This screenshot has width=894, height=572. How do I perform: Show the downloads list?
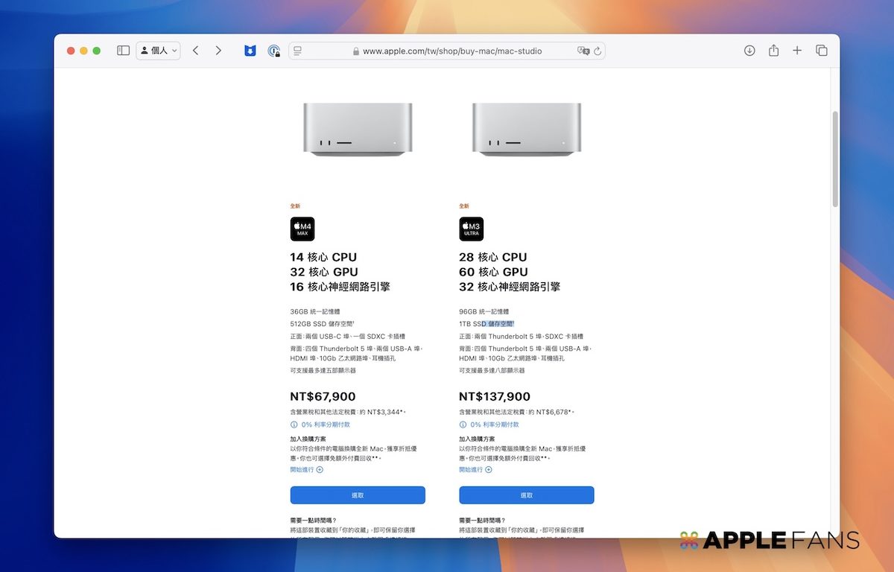pyautogui.click(x=749, y=51)
